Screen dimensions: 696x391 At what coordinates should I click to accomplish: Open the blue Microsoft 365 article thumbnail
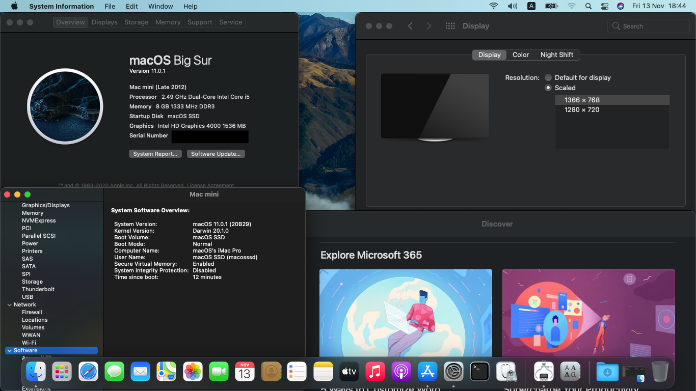406,313
